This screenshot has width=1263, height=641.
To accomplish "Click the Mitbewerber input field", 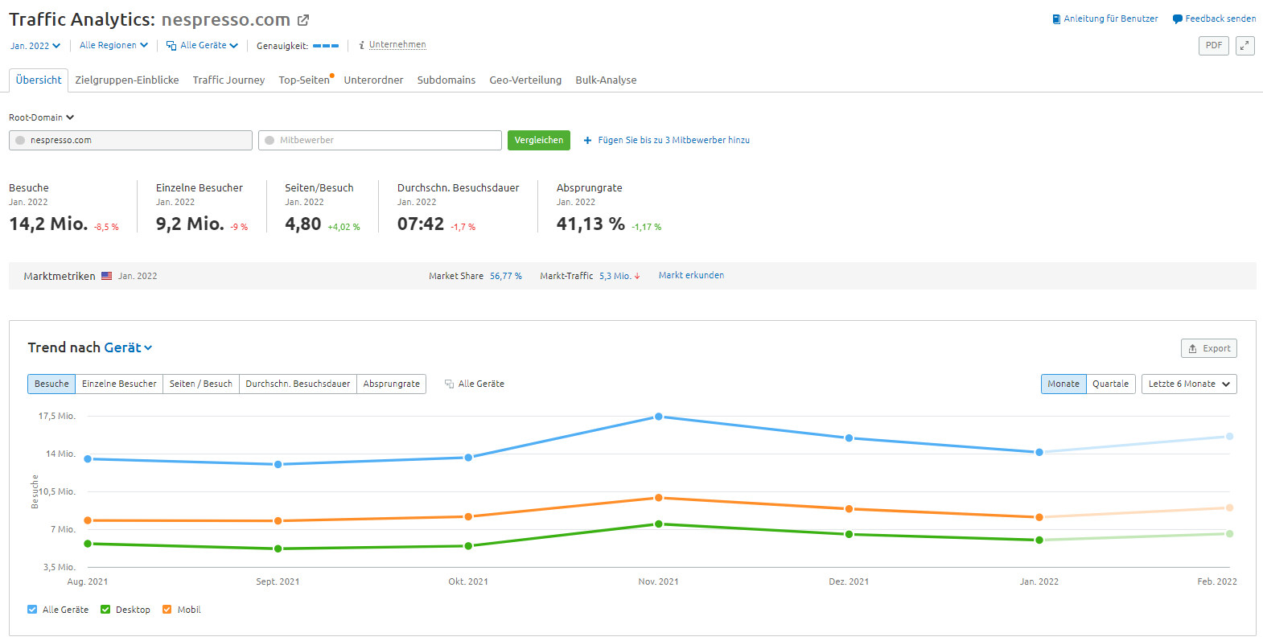I will pos(380,140).
